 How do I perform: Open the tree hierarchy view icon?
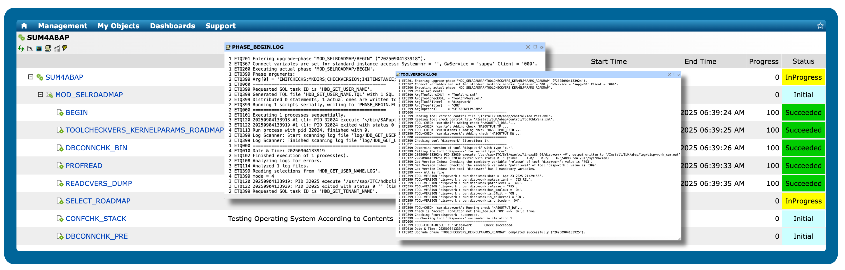pyautogui.click(x=30, y=49)
